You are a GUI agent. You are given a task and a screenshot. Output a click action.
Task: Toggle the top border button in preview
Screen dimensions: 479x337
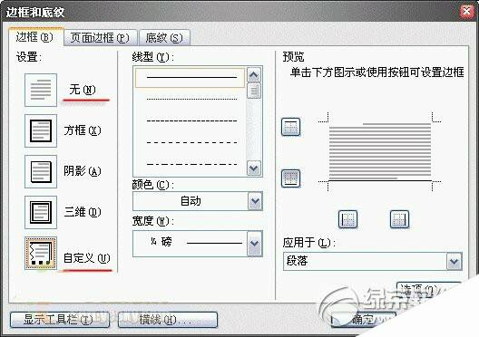coord(290,127)
